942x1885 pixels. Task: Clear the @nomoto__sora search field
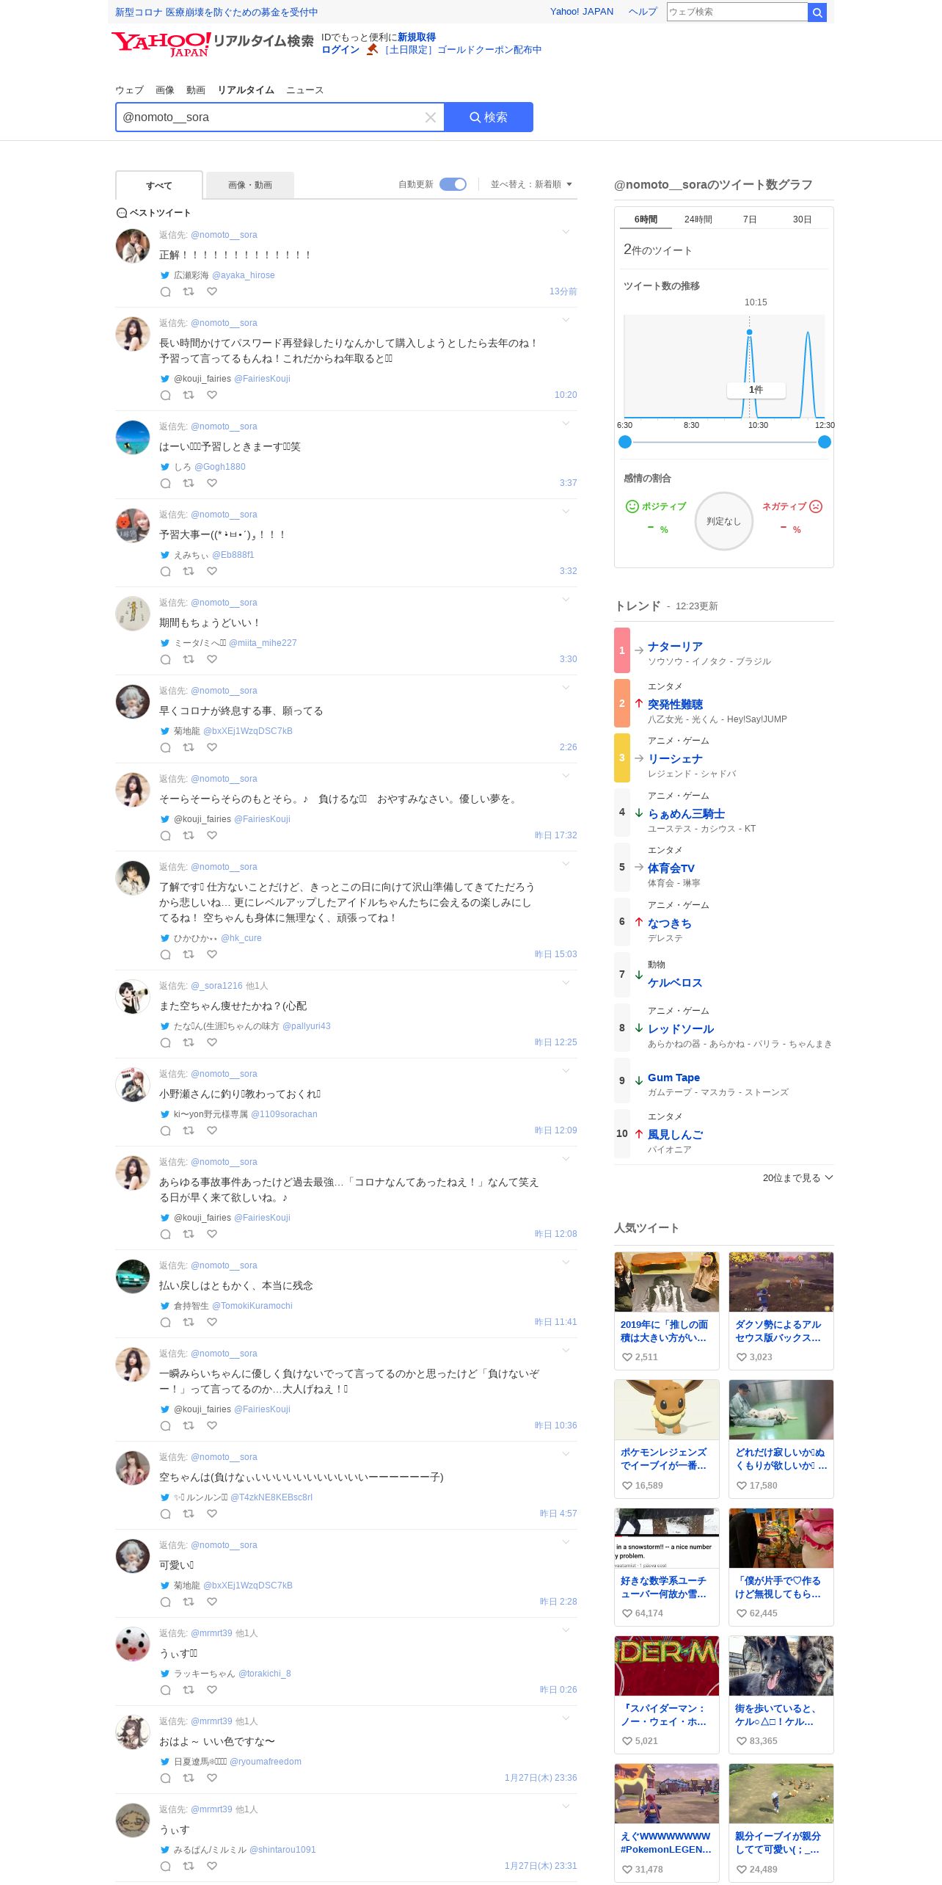point(431,117)
